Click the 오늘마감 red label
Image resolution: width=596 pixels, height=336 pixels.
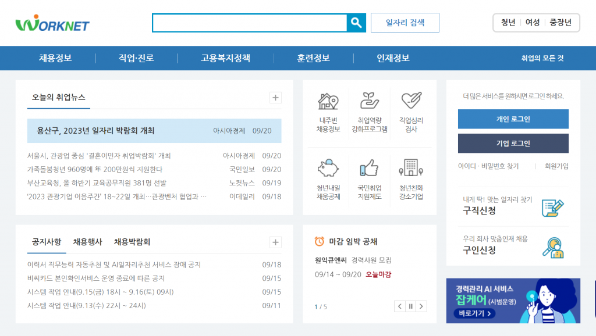(x=378, y=274)
